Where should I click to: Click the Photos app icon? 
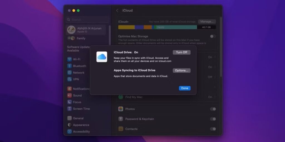121,109
